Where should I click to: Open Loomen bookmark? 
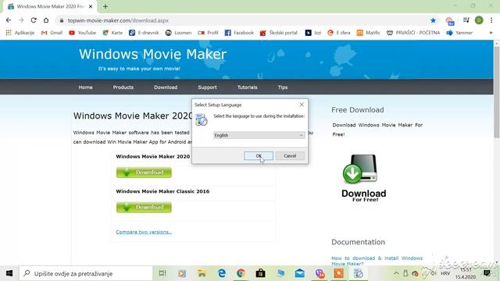pyautogui.click(x=178, y=33)
